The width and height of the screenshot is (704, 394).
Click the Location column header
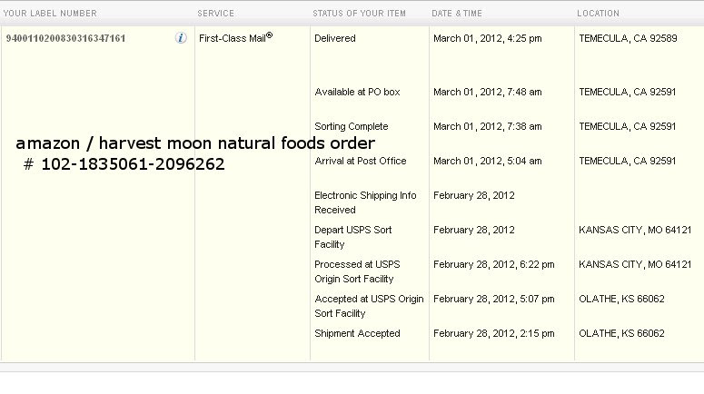click(598, 14)
